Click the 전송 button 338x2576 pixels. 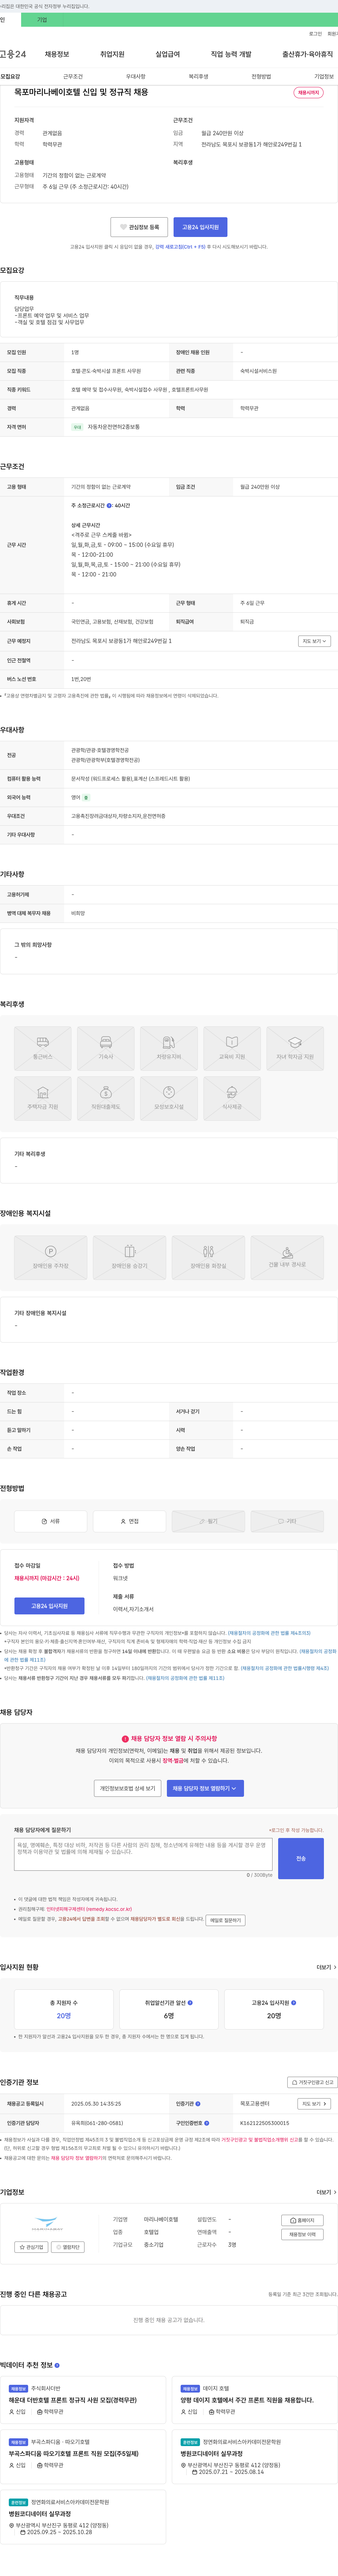point(301,1858)
